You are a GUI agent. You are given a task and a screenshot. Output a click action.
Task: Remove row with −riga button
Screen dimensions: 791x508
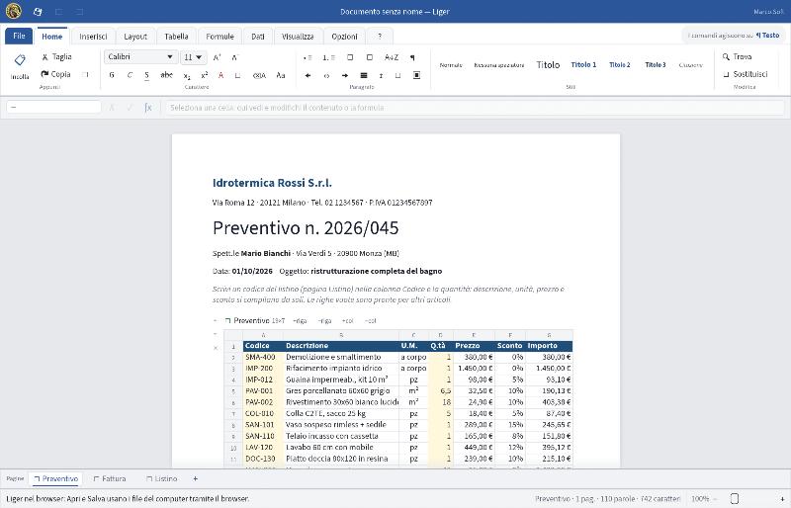[324, 321]
